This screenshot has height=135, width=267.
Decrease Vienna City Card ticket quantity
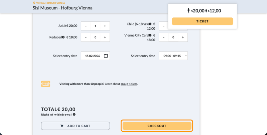[x=164, y=37]
